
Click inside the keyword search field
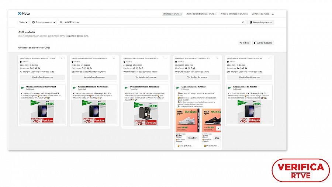[x=152, y=22]
